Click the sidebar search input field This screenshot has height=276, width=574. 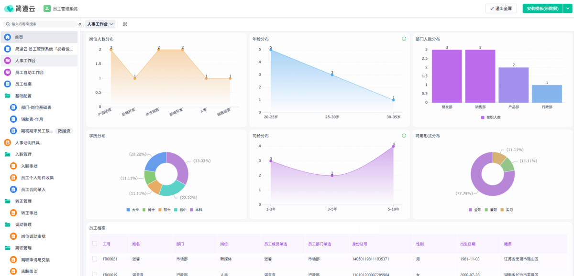[x=40, y=24]
